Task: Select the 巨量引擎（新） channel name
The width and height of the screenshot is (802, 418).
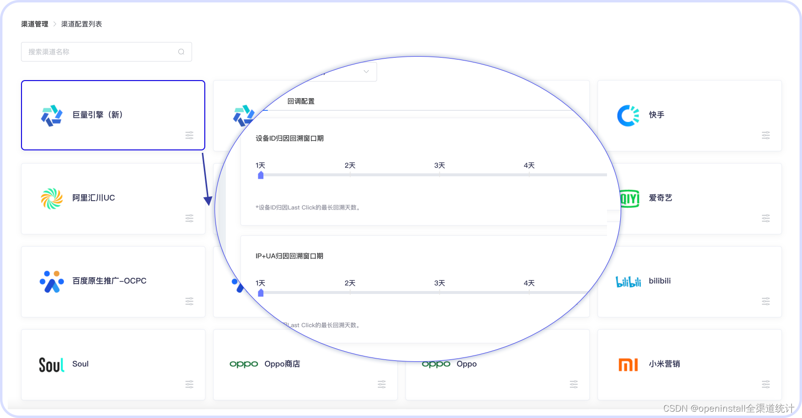Action: pyautogui.click(x=97, y=115)
